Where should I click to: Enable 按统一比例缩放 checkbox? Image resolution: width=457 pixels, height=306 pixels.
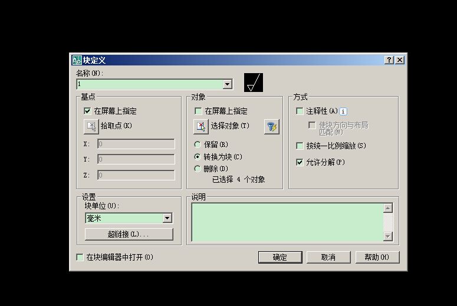300,146
